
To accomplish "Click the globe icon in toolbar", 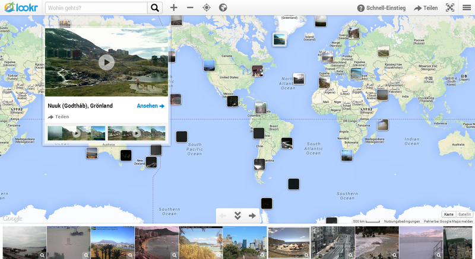I will pyautogui.click(x=223, y=8).
